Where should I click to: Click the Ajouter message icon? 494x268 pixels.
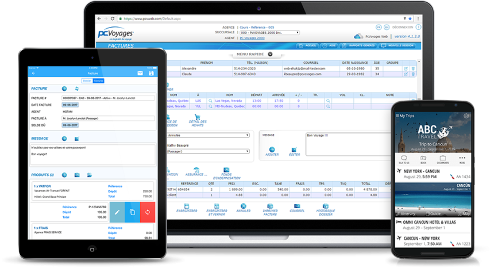(272, 150)
